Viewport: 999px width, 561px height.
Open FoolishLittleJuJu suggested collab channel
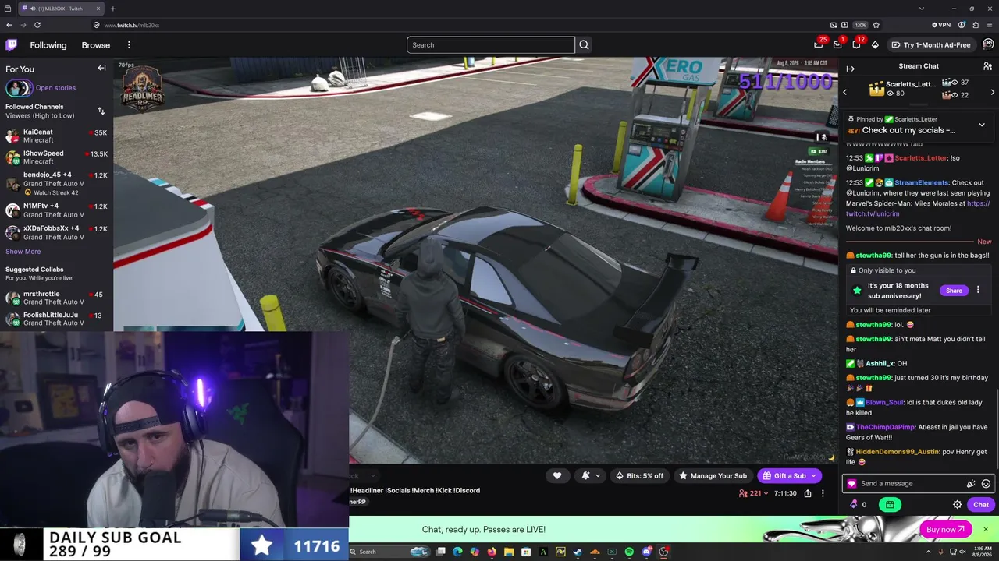click(x=56, y=319)
